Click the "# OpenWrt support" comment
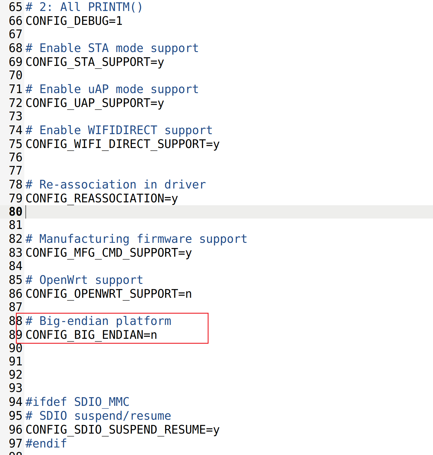 [84, 280]
